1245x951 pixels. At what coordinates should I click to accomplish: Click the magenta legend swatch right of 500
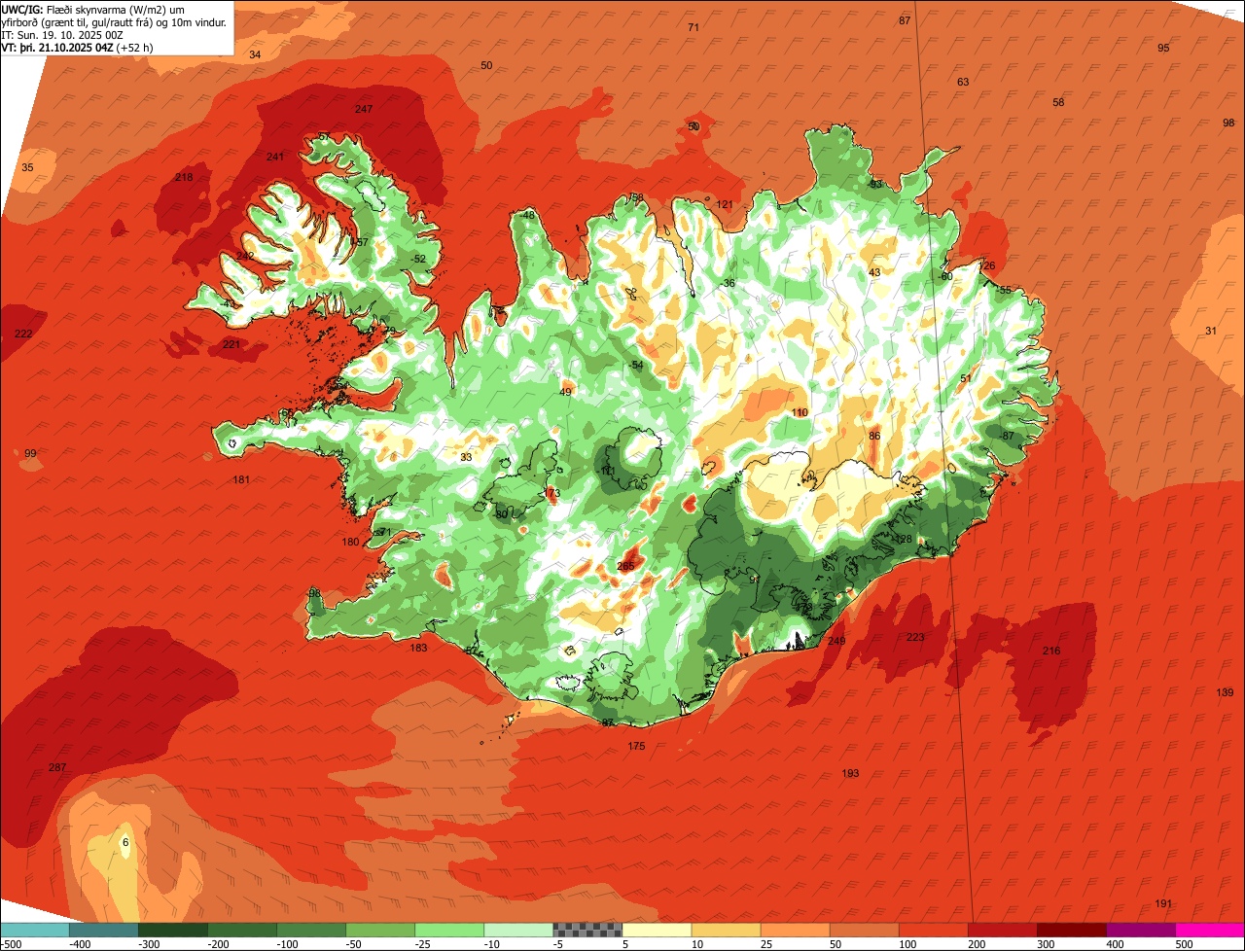[1210, 930]
